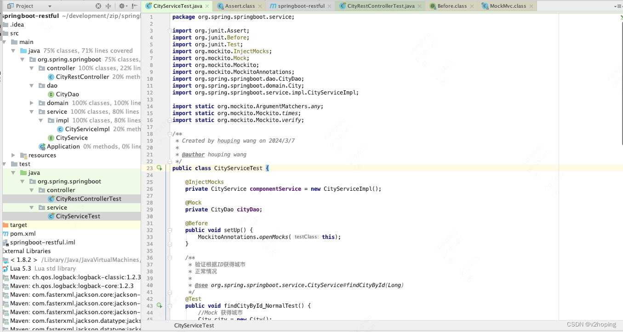Click the CityServiceTest breadcrumb at bottom
Viewport: 623px width, 332px height.
click(194, 326)
